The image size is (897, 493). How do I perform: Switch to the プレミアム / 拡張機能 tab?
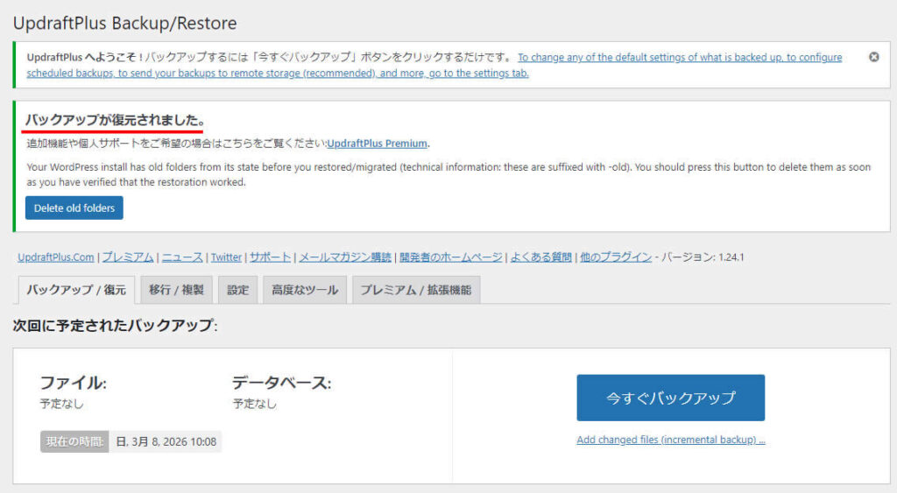click(x=416, y=290)
